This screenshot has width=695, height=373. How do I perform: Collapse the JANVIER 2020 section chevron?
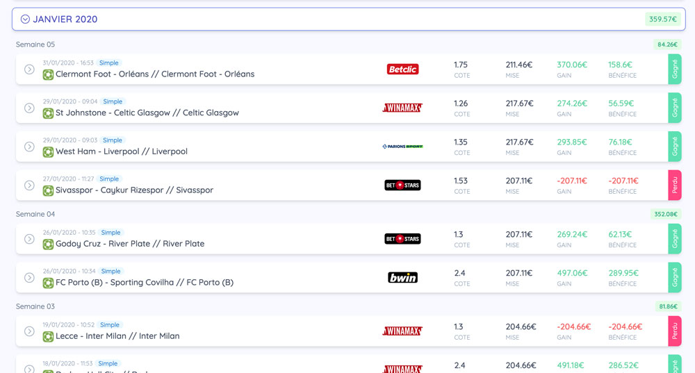pos(25,19)
